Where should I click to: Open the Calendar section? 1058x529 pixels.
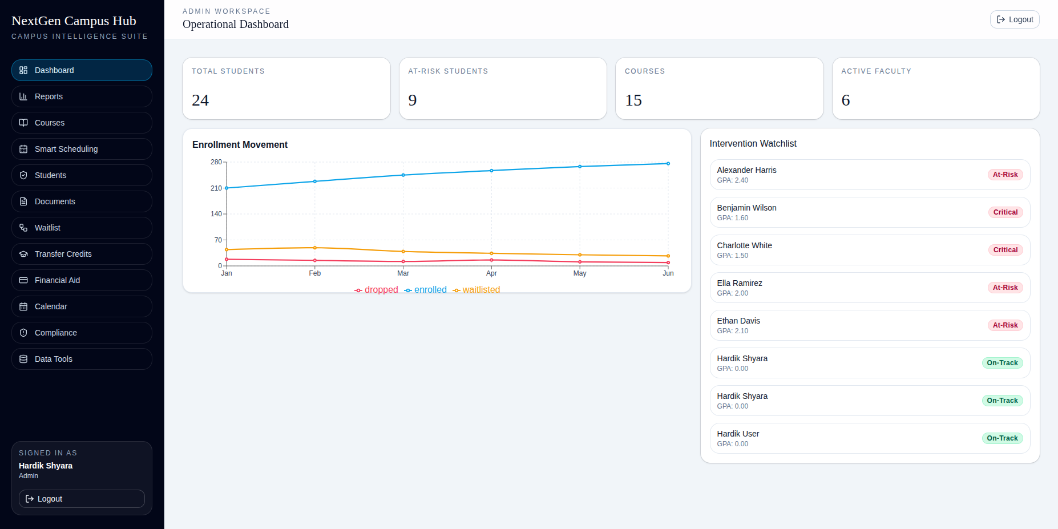pyautogui.click(x=51, y=306)
